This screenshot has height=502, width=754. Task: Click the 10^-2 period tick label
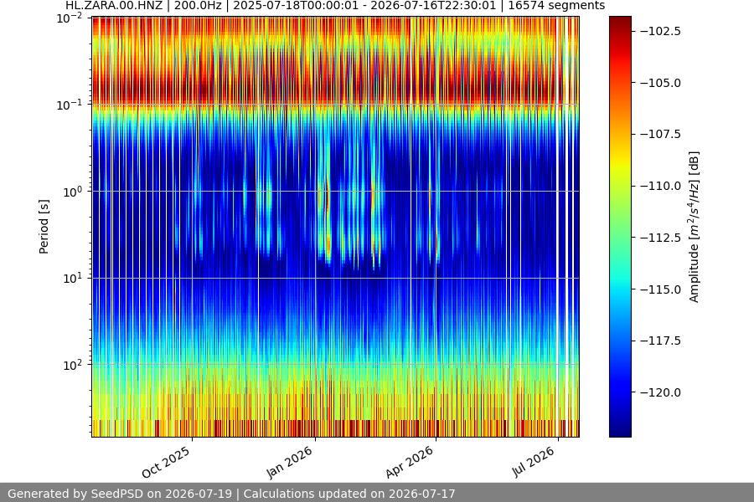tap(70, 18)
